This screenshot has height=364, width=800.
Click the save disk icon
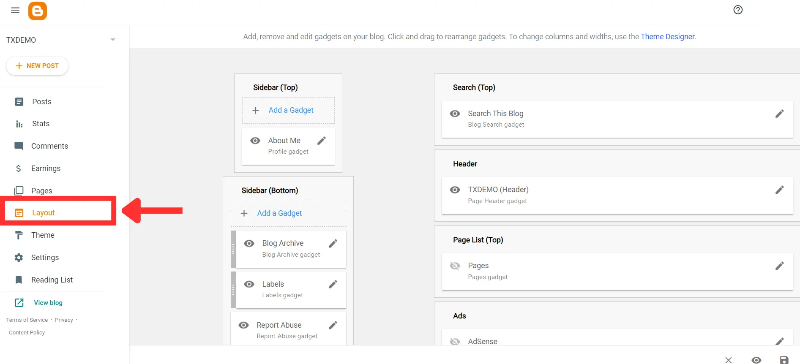[x=784, y=360]
